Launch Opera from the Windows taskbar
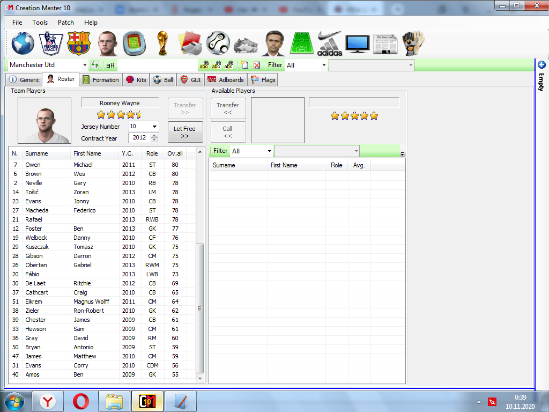The image size is (549, 412). point(81,401)
